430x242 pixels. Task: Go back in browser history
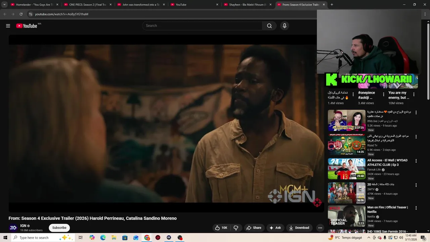[x=5, y=14]
